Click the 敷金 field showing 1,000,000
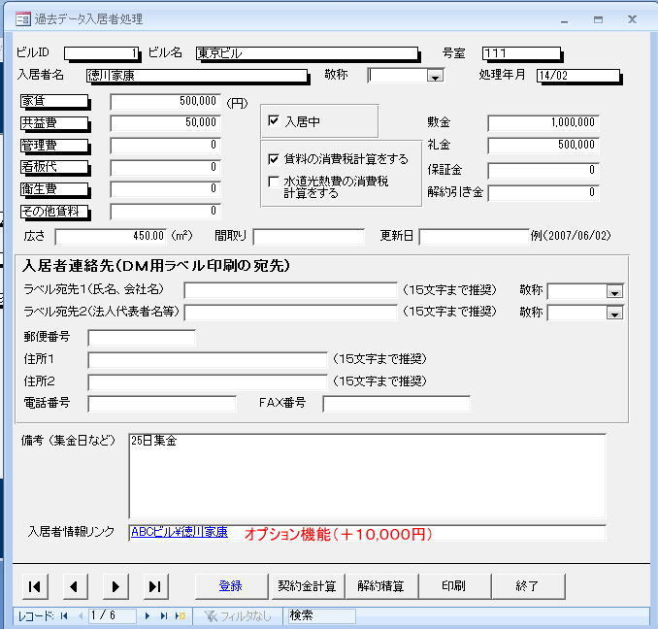This screenshot has width=658, height=629. point(543,123)
